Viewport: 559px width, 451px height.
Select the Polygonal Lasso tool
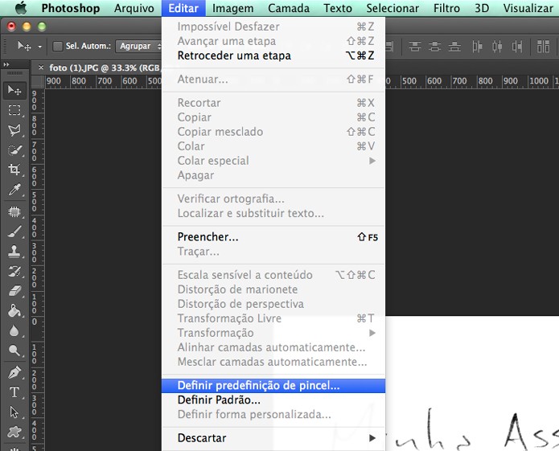14,130
